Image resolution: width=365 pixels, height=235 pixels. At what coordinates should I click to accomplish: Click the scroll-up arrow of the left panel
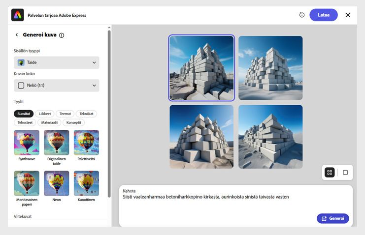[x=109, y=28]
